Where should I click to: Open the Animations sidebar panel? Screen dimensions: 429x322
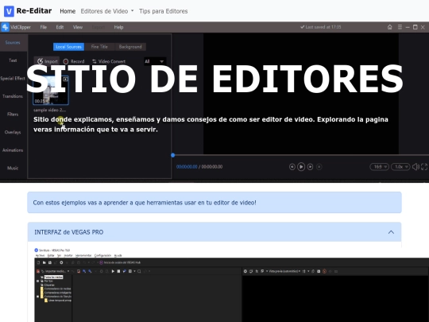coord(13,150)
